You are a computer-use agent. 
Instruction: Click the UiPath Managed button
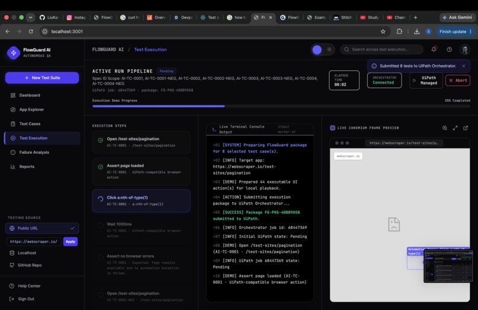coord(426,80)
